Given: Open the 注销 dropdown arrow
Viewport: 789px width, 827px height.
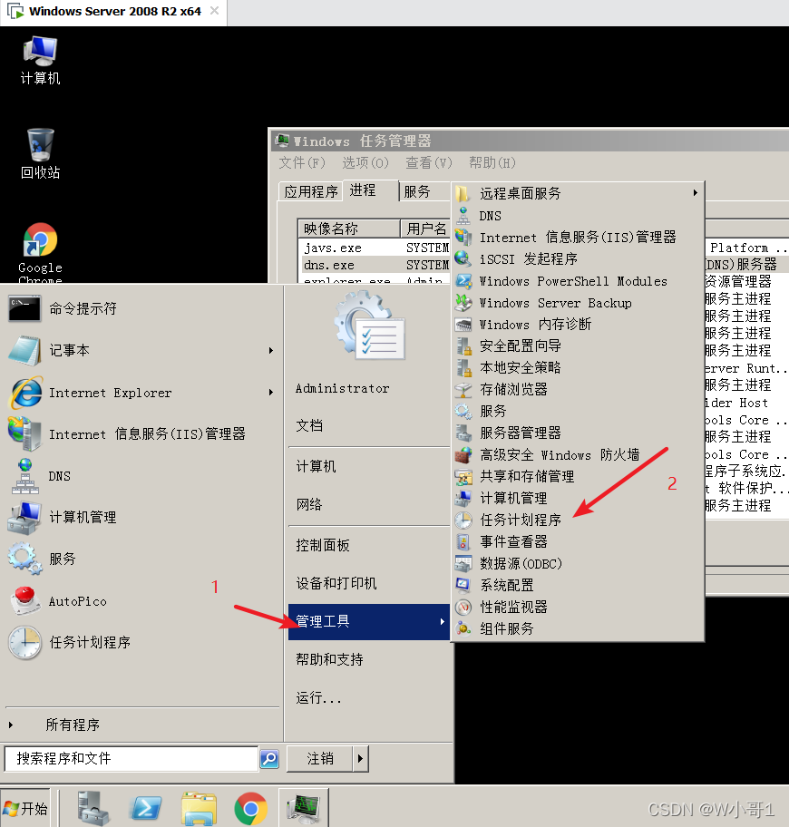Looking at the screenshot, I should coord(360,759).
